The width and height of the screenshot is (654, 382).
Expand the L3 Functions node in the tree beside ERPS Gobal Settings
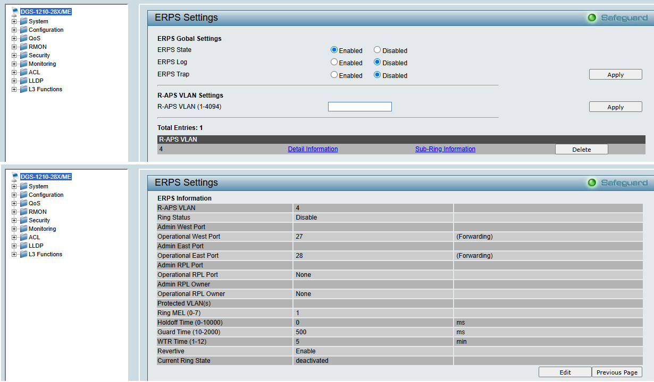[x=14, y=90]
